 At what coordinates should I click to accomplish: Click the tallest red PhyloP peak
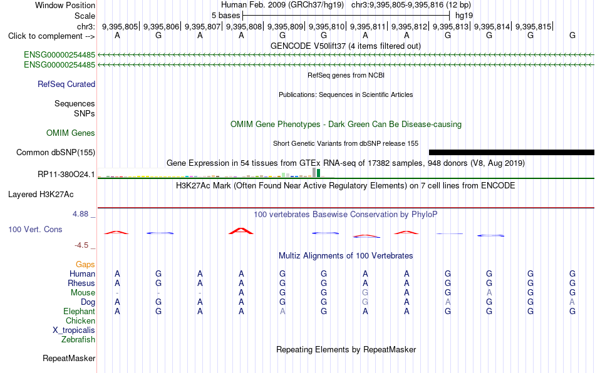coord(241,231)
